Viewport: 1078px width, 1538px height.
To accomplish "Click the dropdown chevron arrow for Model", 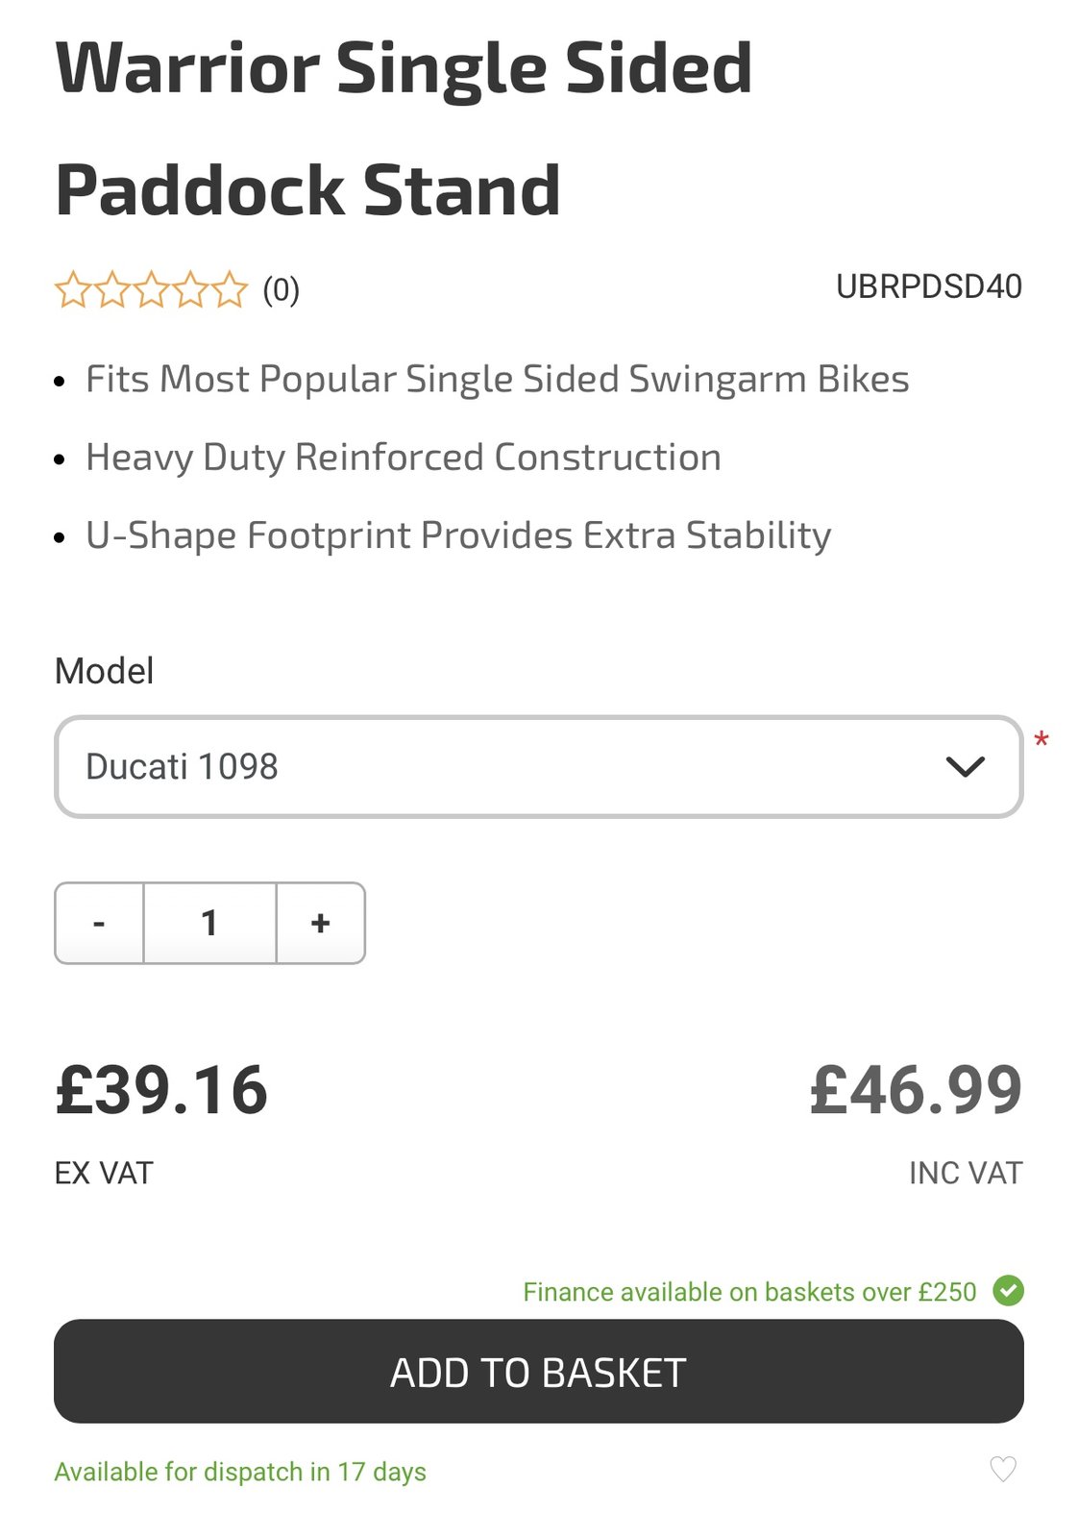I will click(965, 766).
